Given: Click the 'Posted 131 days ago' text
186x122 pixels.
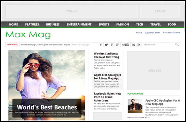Looking at the screenshot, I should 80,45.
